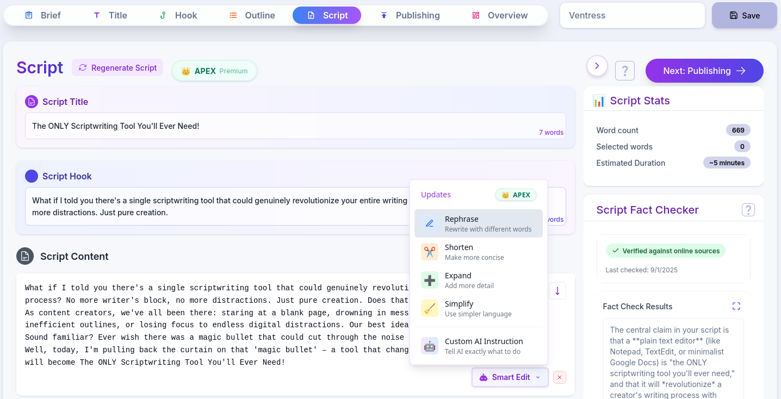Viewport: 781px width, 399px height.
Task: Open the Smart Edit dropdown
Action: pyautogui.click(x=510, y=377)
